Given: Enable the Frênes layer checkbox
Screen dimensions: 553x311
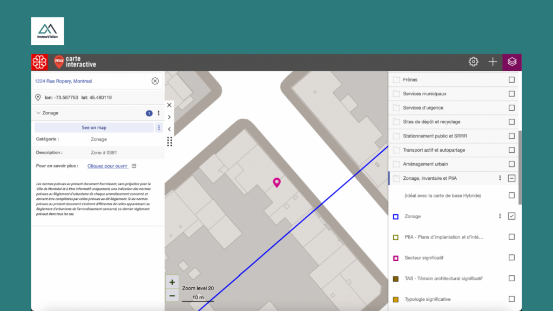Looking at the screenshot, I should click(x=511, y=80).
